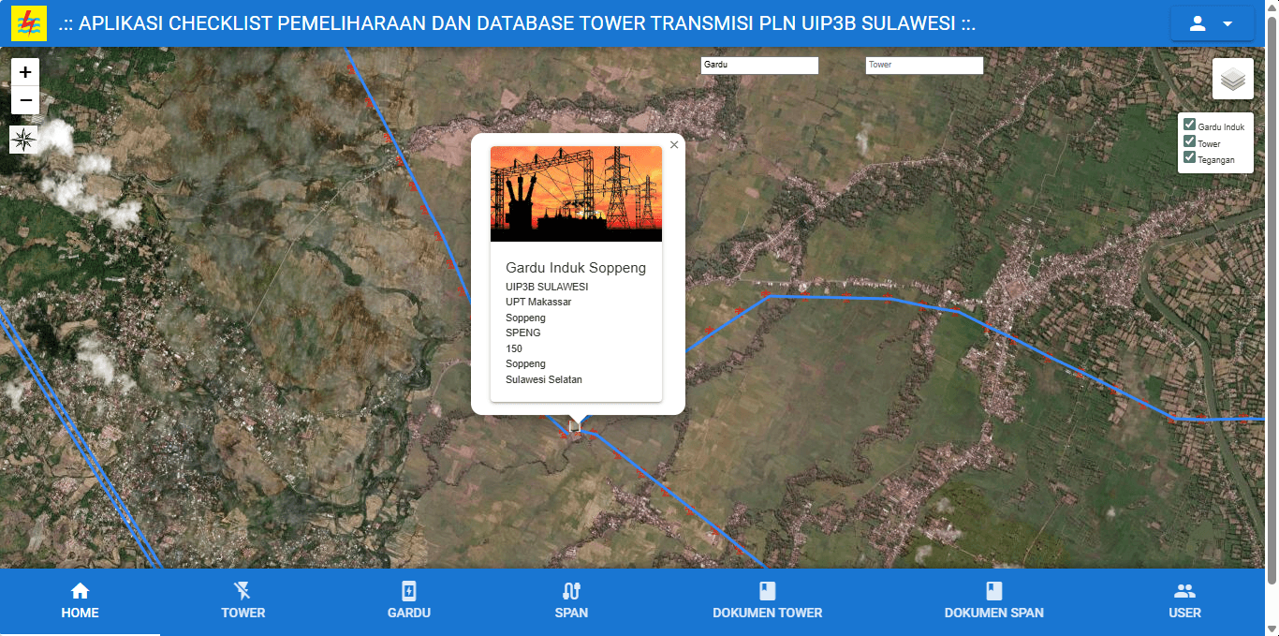Screen dimensions: 1279x636
Task: Click the substation marker below popup
Action: [x=576, y=427]
